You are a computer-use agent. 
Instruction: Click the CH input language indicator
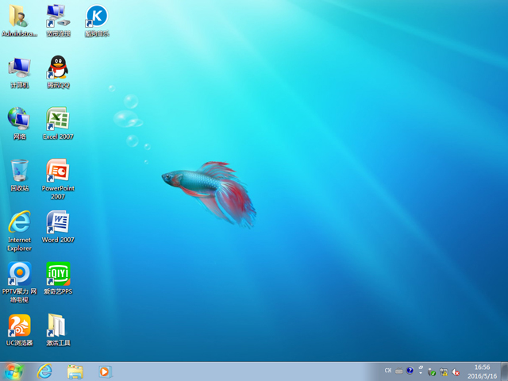[388, 371]
